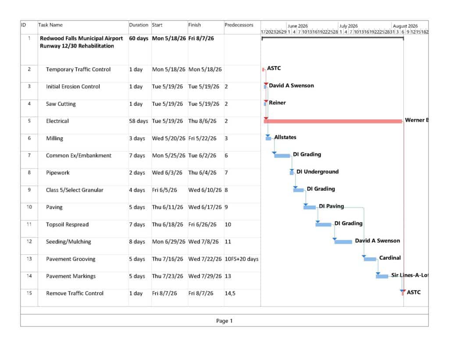Viewport: 449px width, 347px height.
Task: Select the Initial Erosion Control task name
Action: tap(73, 86)
